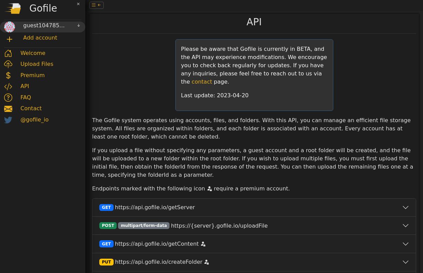Image resolution: width=423 pixels, height=273 pixels.
Task: Click the Welcome home icon
Action: [x=8, y=53]
